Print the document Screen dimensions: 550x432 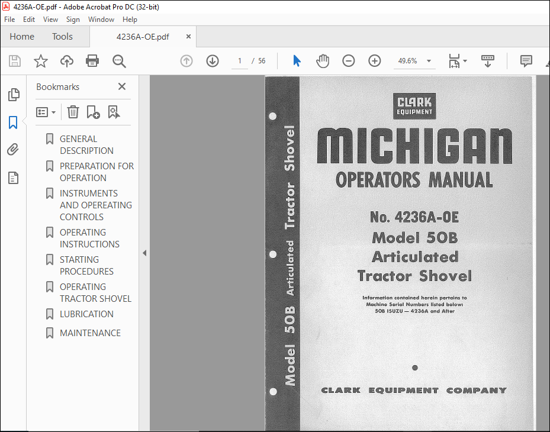coord(92,61)
